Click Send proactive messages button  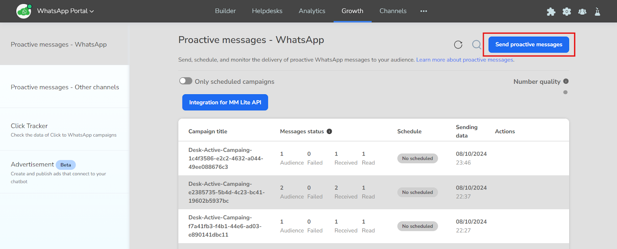pos(529,44)
